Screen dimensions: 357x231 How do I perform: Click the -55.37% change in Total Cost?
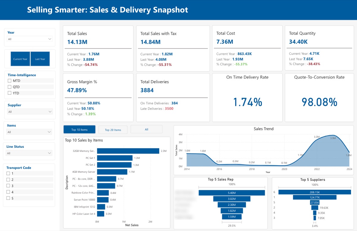241,64
